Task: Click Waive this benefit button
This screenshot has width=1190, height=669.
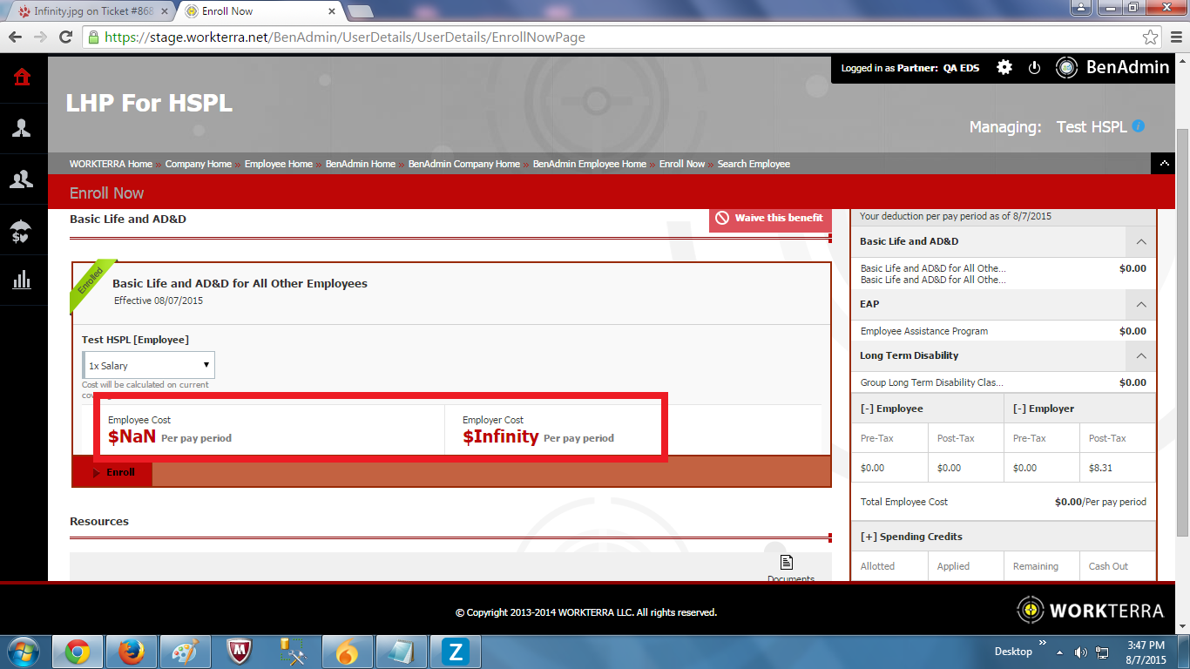Action: coord(770,218)
